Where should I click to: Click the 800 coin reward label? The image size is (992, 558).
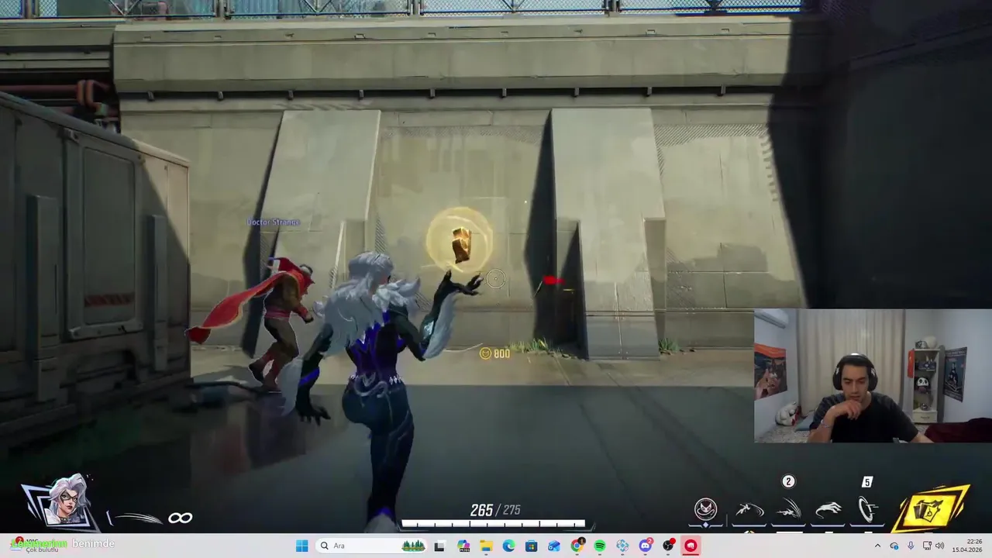494,353
